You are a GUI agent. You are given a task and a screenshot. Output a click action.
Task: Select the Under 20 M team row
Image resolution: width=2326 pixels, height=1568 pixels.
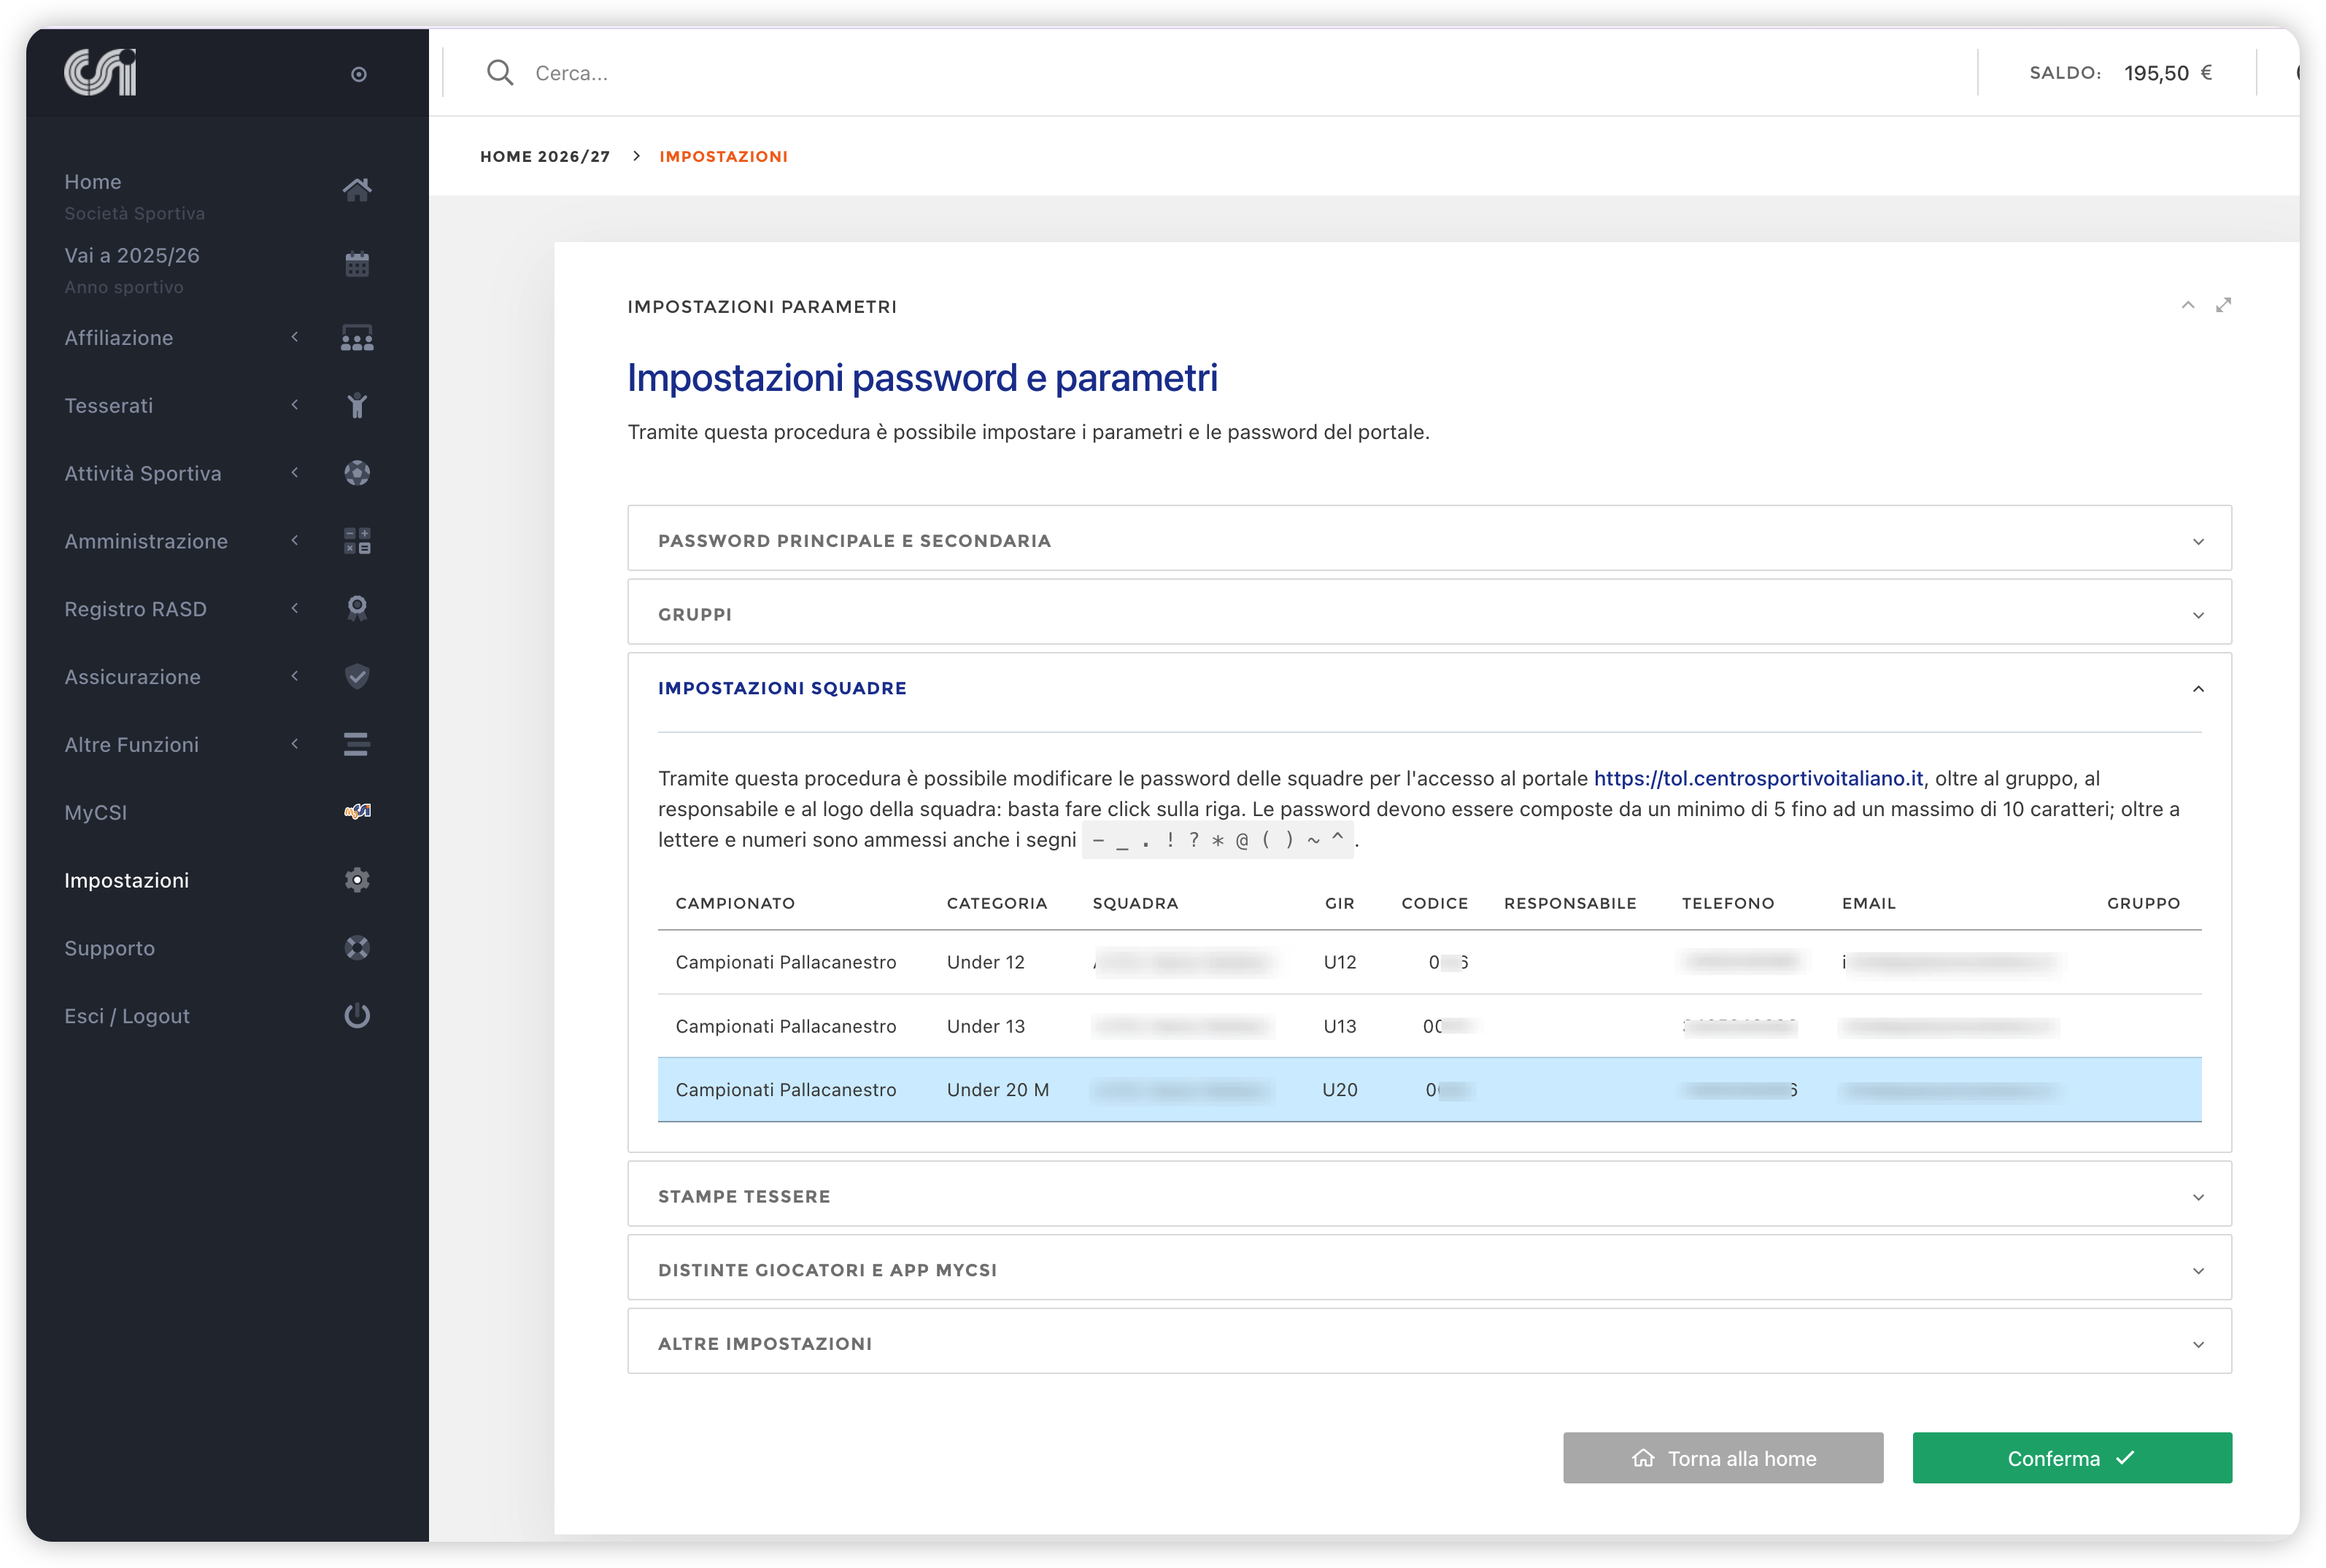[1429, 1090]
